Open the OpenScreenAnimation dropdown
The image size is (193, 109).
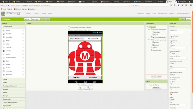point(172,74)
